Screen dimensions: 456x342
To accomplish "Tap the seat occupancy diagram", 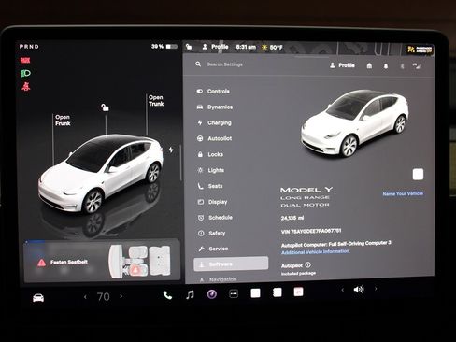I will 139,261.
